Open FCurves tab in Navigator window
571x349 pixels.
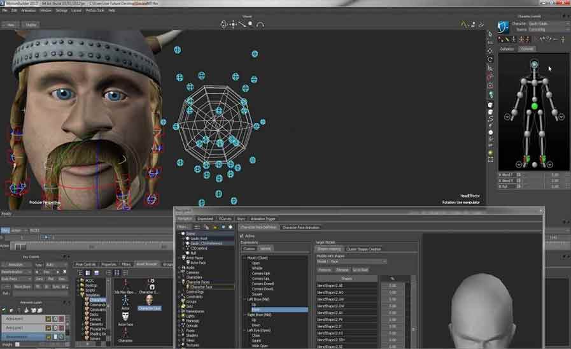pos(225,219)
